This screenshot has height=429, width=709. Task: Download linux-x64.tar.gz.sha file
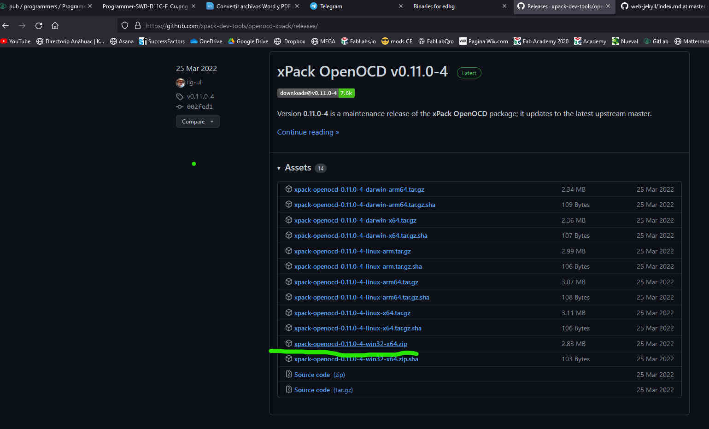(x=357, y=328)
